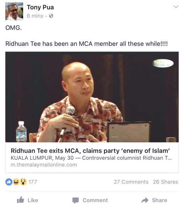Tap the Like button label
The width and height of the screenshot is (184, 204).
[x=33, y=200]
